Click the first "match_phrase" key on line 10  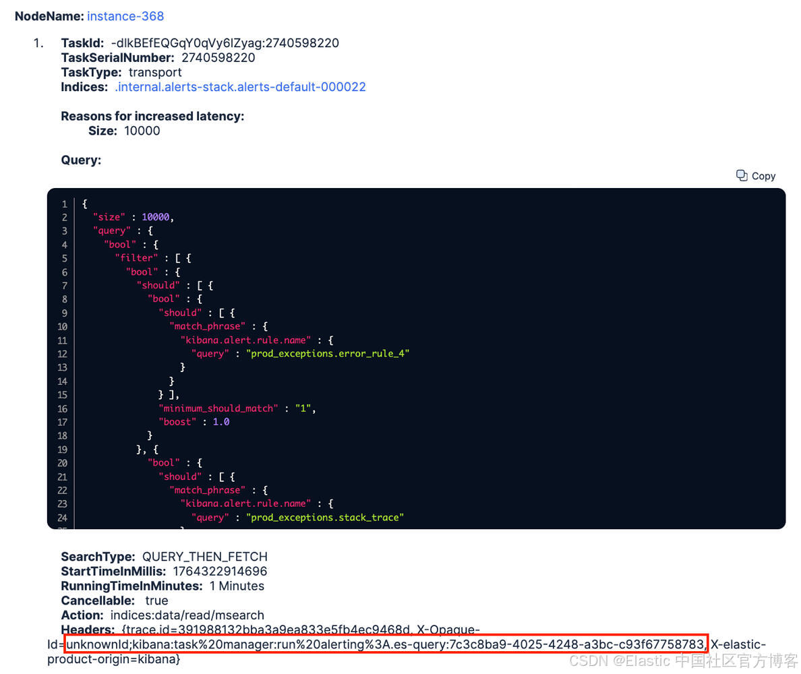click(x=207, y=326)
